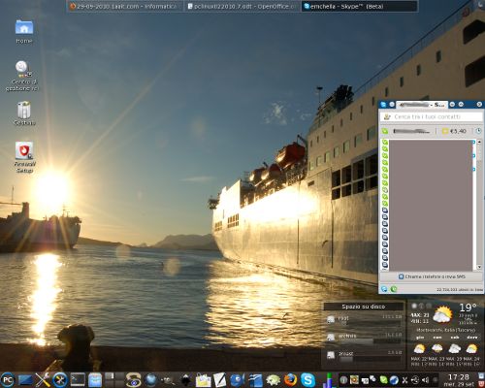Image resolution: width=485 pixels, height=388 pixels.
Task: Launch Skype from the bottom panel
Action: 307,379
